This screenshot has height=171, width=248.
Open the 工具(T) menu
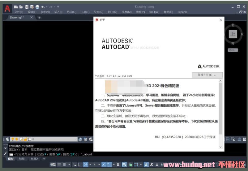pos(85,12)
